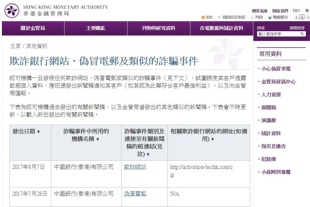Image resolution: width=310 pixels, height=207 pixels.
Task: Click the search magnifier icon
Action: [x=302, y=34]
